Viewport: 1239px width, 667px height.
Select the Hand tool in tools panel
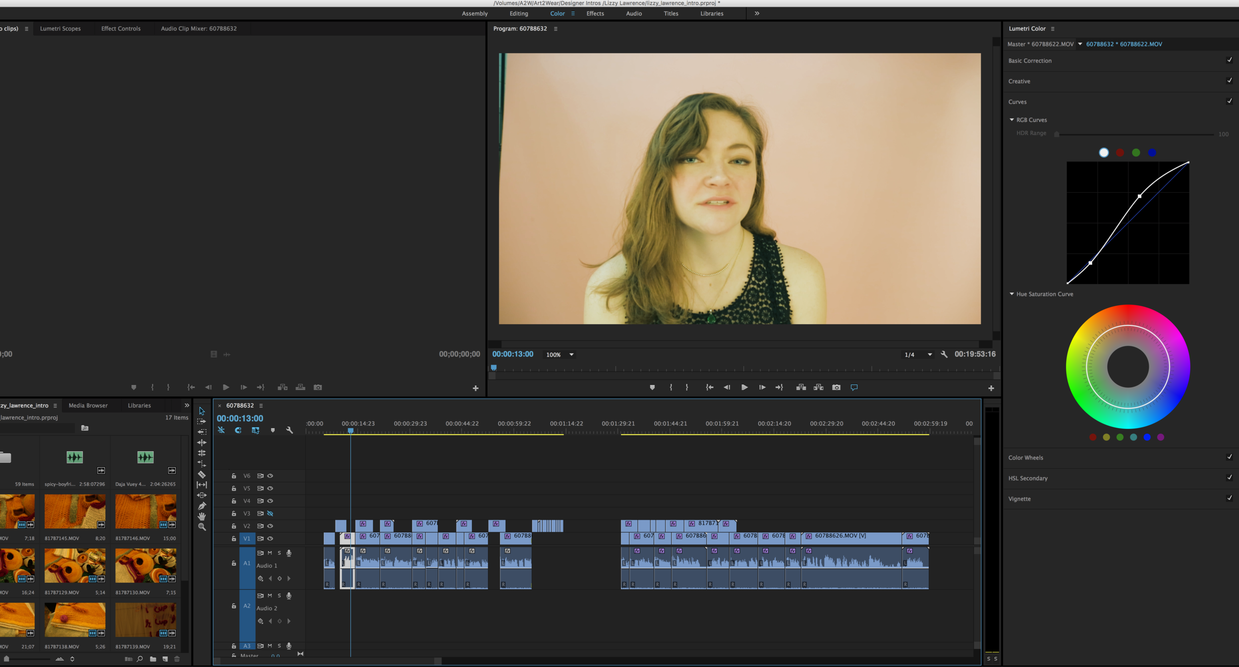[202, 516]
